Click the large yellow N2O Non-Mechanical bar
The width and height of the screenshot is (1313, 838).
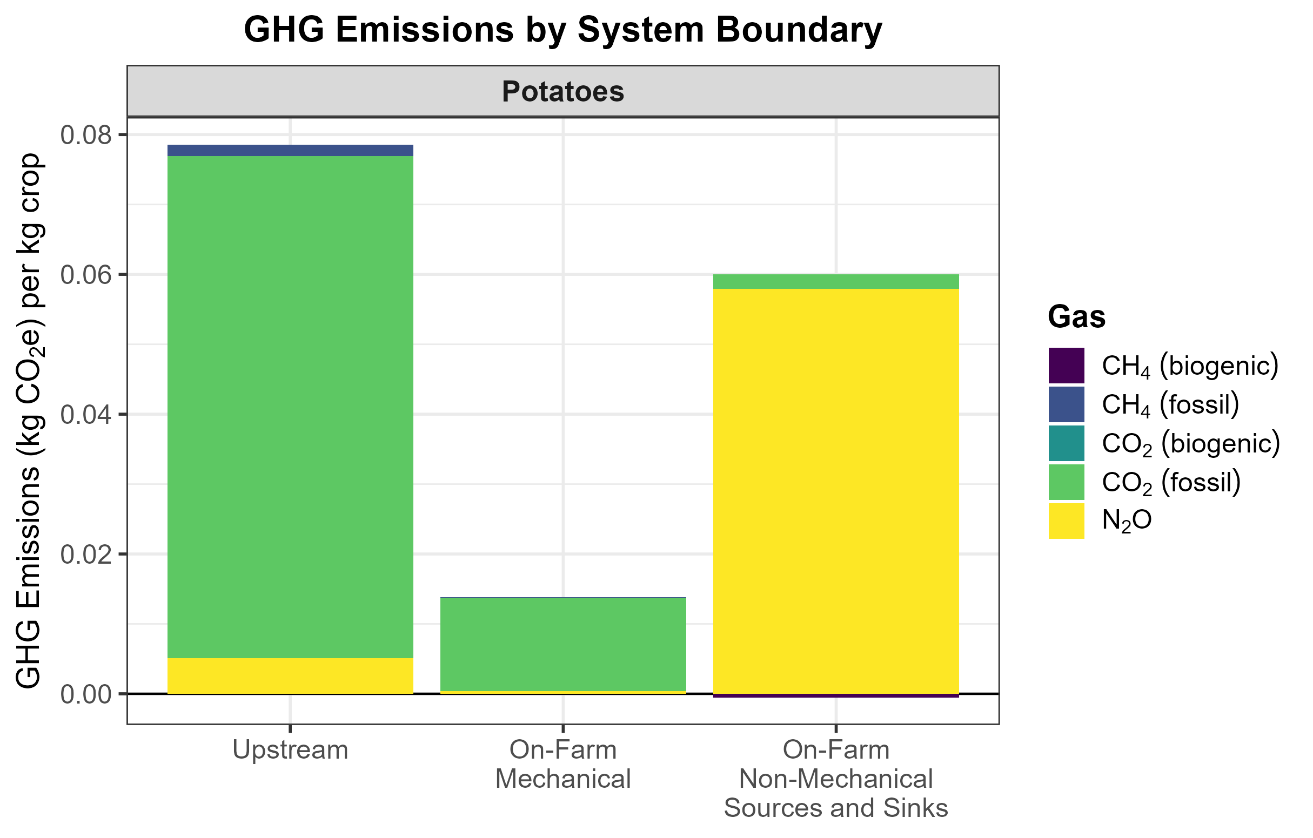click(x=836, y=490)
